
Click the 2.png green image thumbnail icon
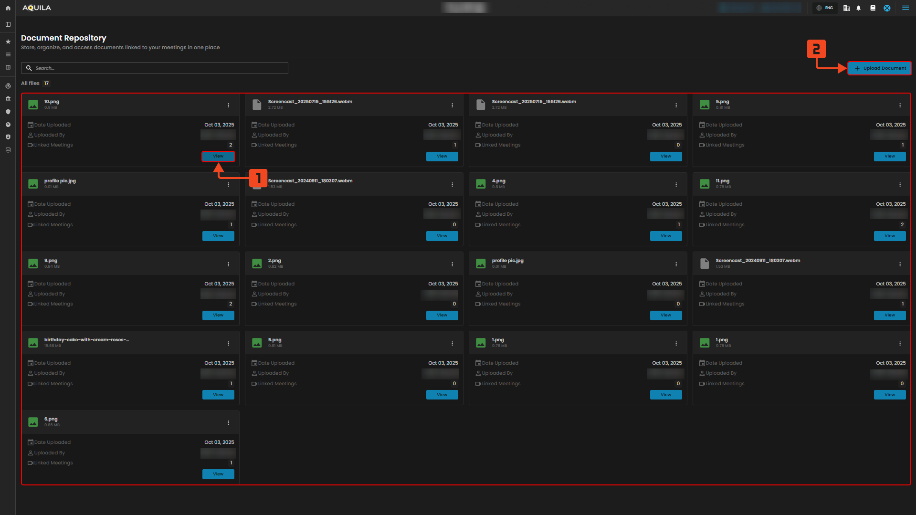[257, 263]
